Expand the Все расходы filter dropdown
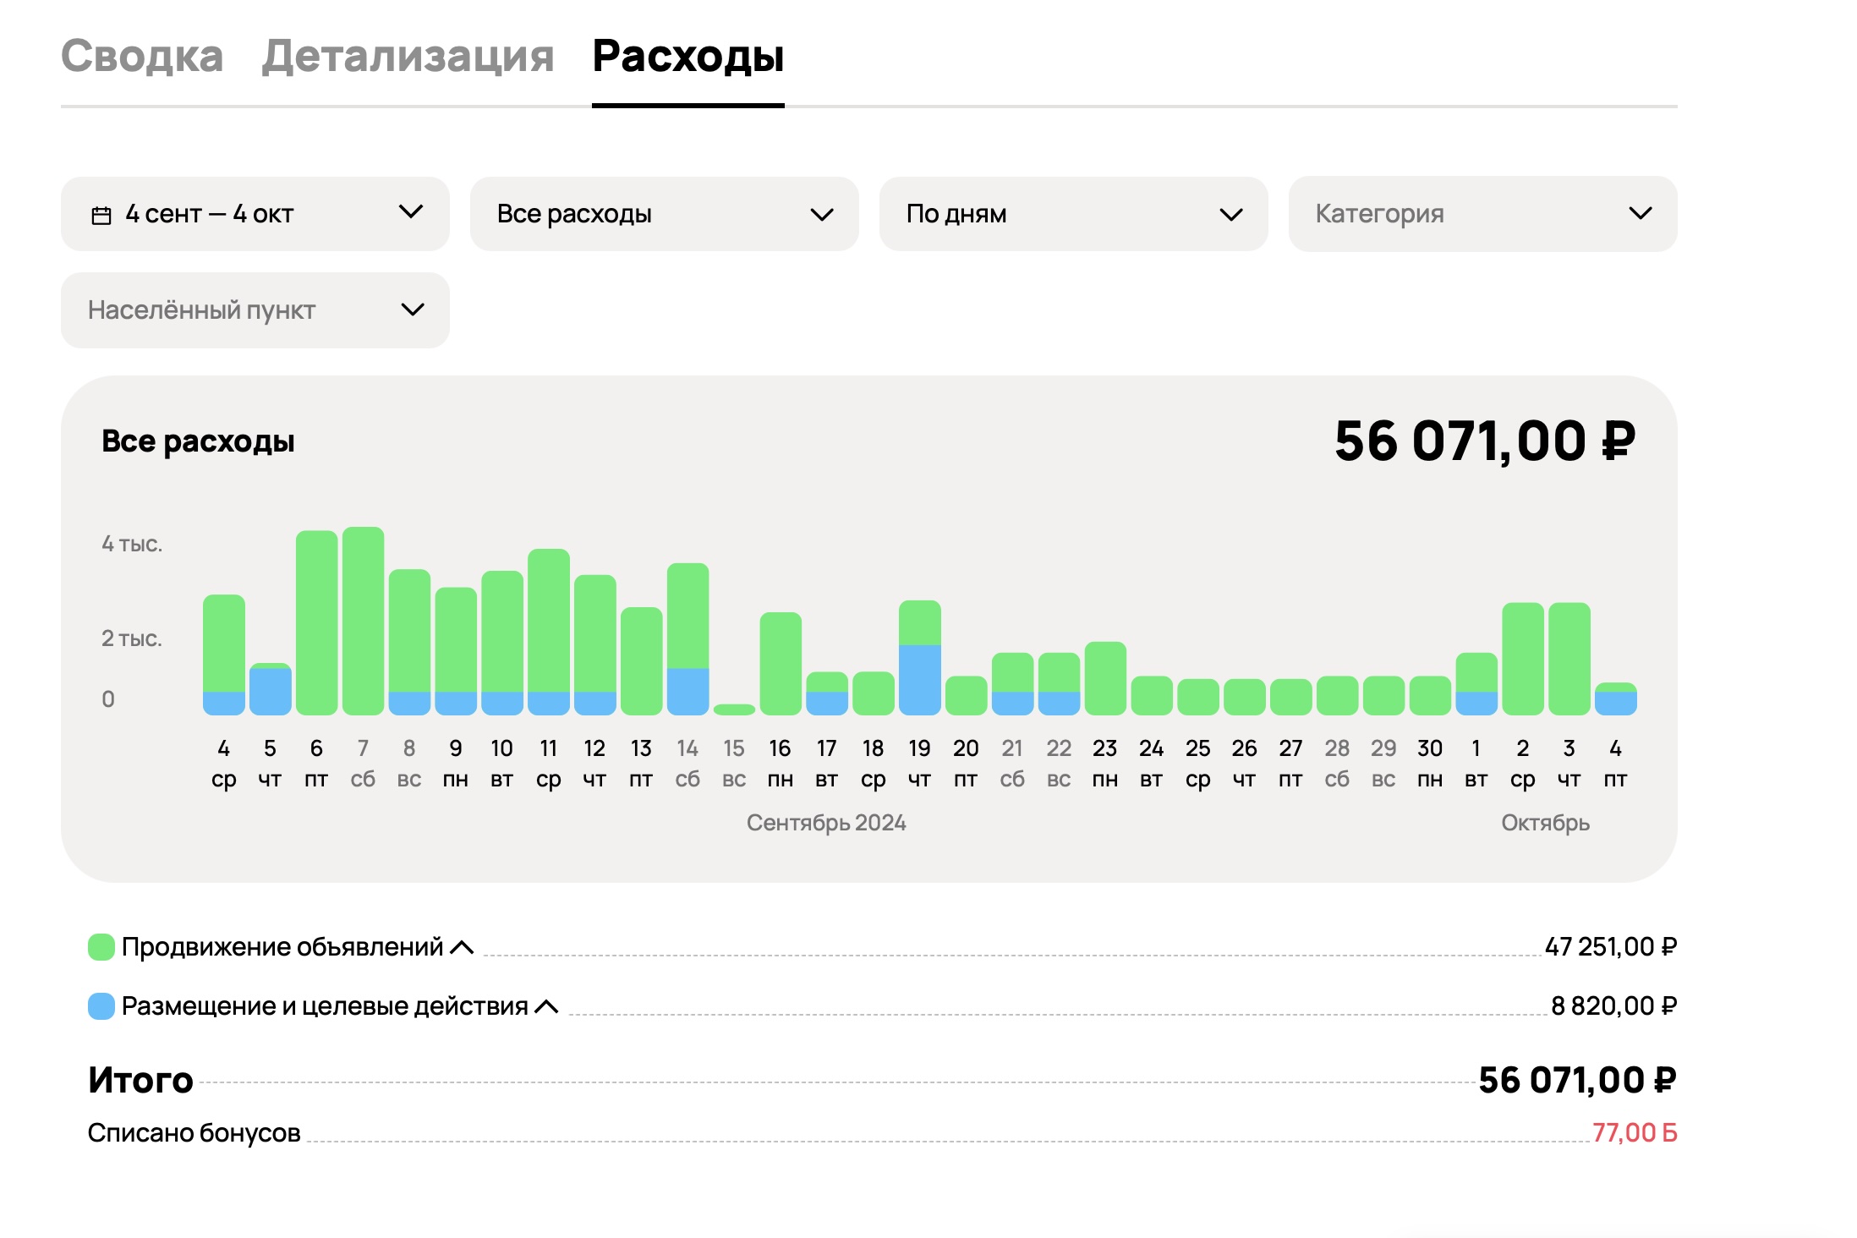The image size is (1857, 1238). click(x=664, y=214)
